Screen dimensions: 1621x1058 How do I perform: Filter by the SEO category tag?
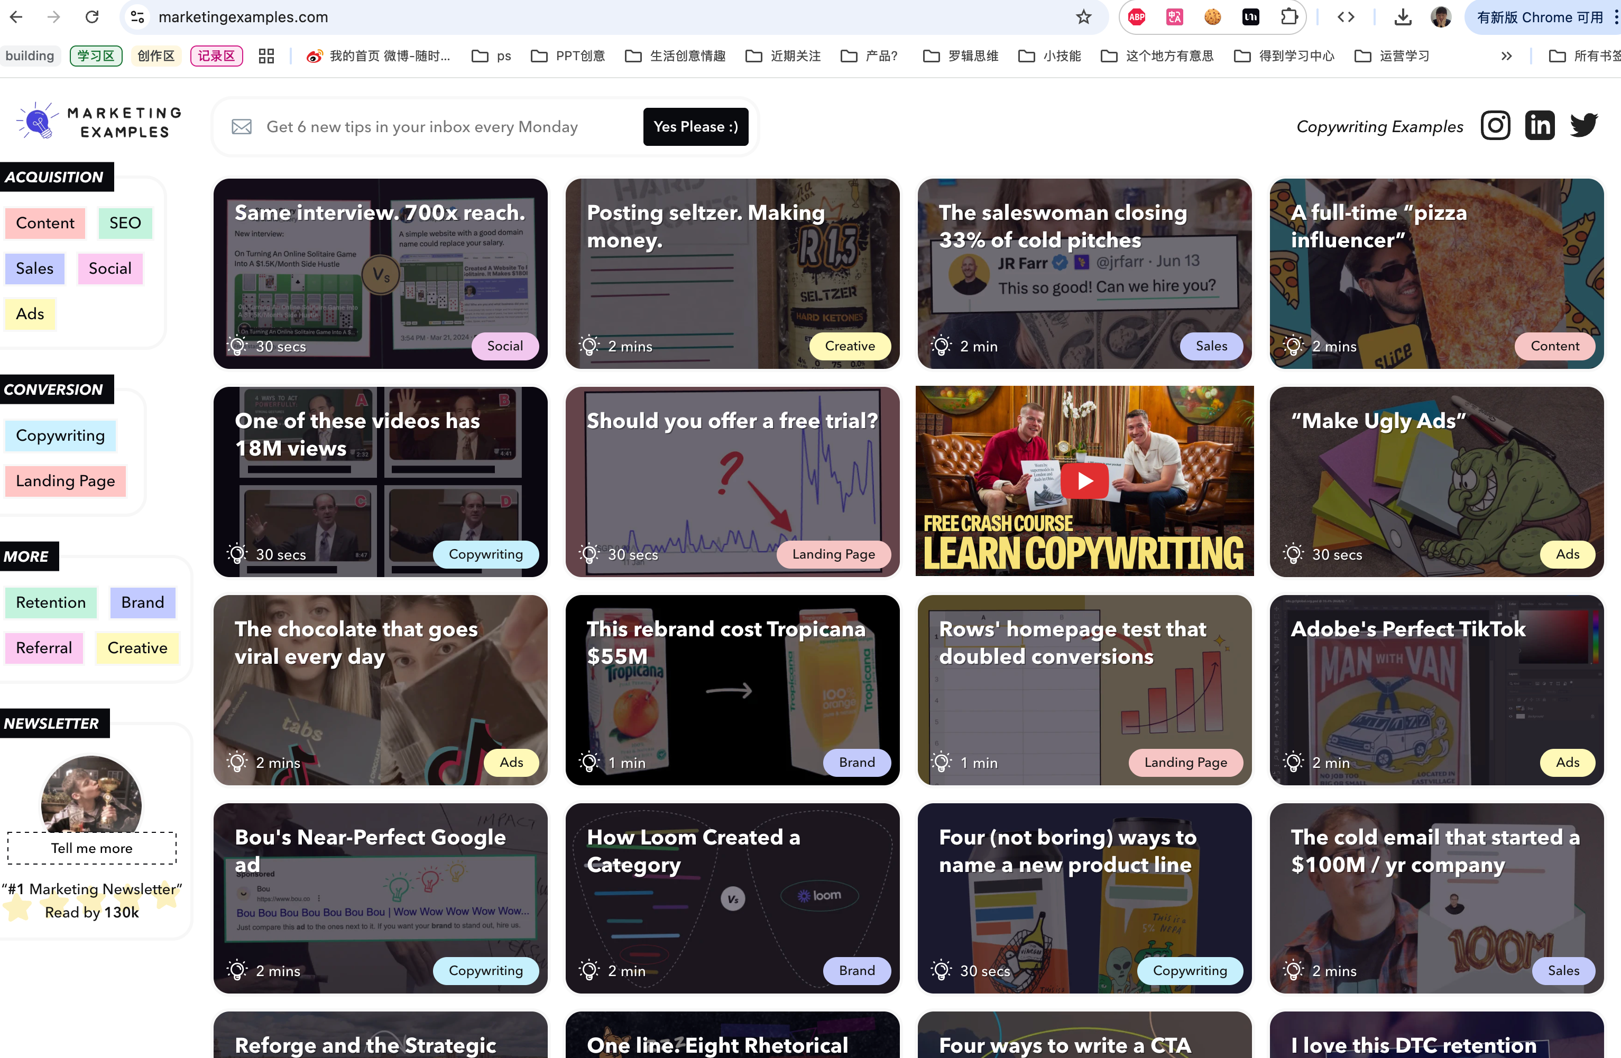tap(125, 224)
